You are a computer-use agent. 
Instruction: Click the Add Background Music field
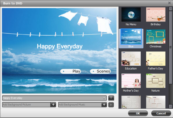80,105
